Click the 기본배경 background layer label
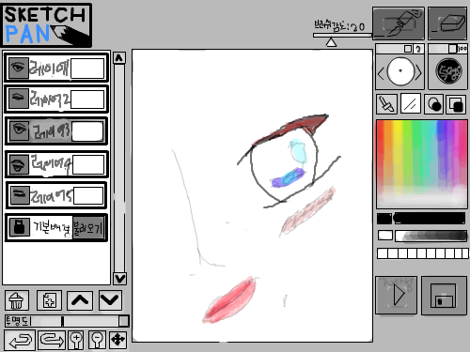 pyautogui.click(x=52, y=227)
